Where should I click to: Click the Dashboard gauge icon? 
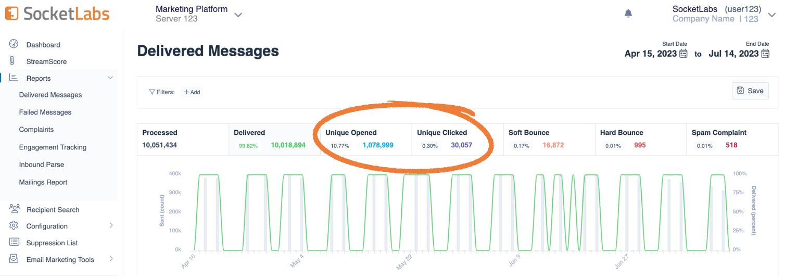pos(14,44)
